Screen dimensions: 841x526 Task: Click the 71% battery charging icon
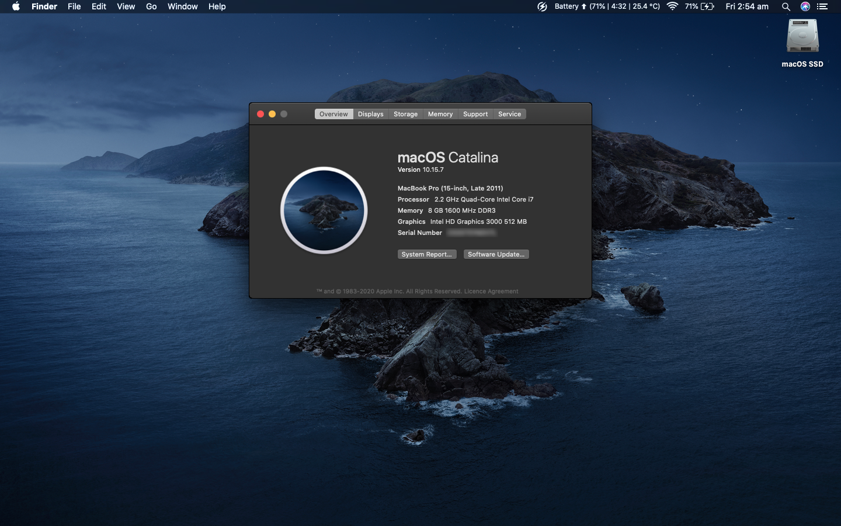(x=700, y=6)
